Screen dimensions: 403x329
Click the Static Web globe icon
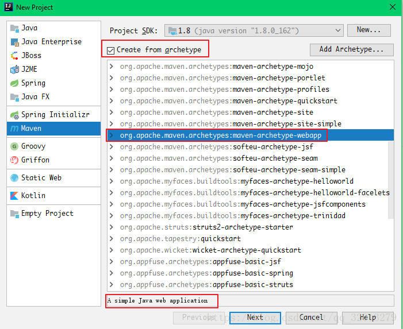[x=14, y=178]
